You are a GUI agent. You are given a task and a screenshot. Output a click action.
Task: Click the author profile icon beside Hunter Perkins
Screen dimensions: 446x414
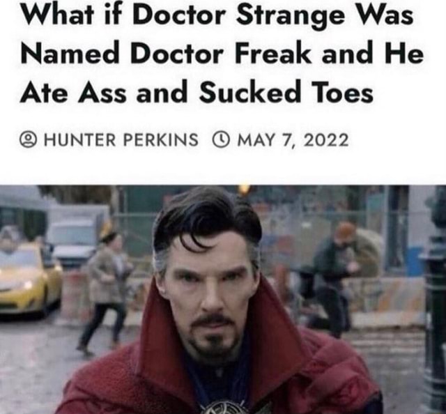click(28, 140)
